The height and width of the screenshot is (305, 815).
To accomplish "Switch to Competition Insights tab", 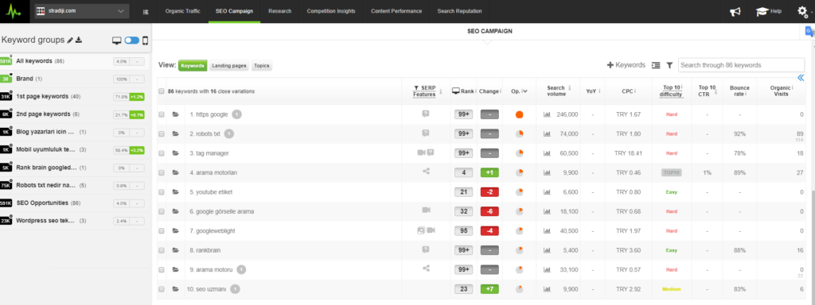I will pyautogui.click(x=331, y=11).
